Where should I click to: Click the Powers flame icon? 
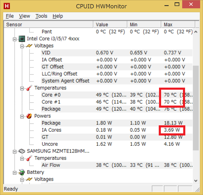pyautogui.click(x=29, y=116)
